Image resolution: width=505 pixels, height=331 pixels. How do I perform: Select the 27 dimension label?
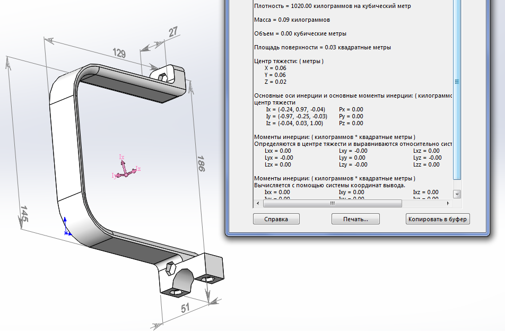pos(173,32)
